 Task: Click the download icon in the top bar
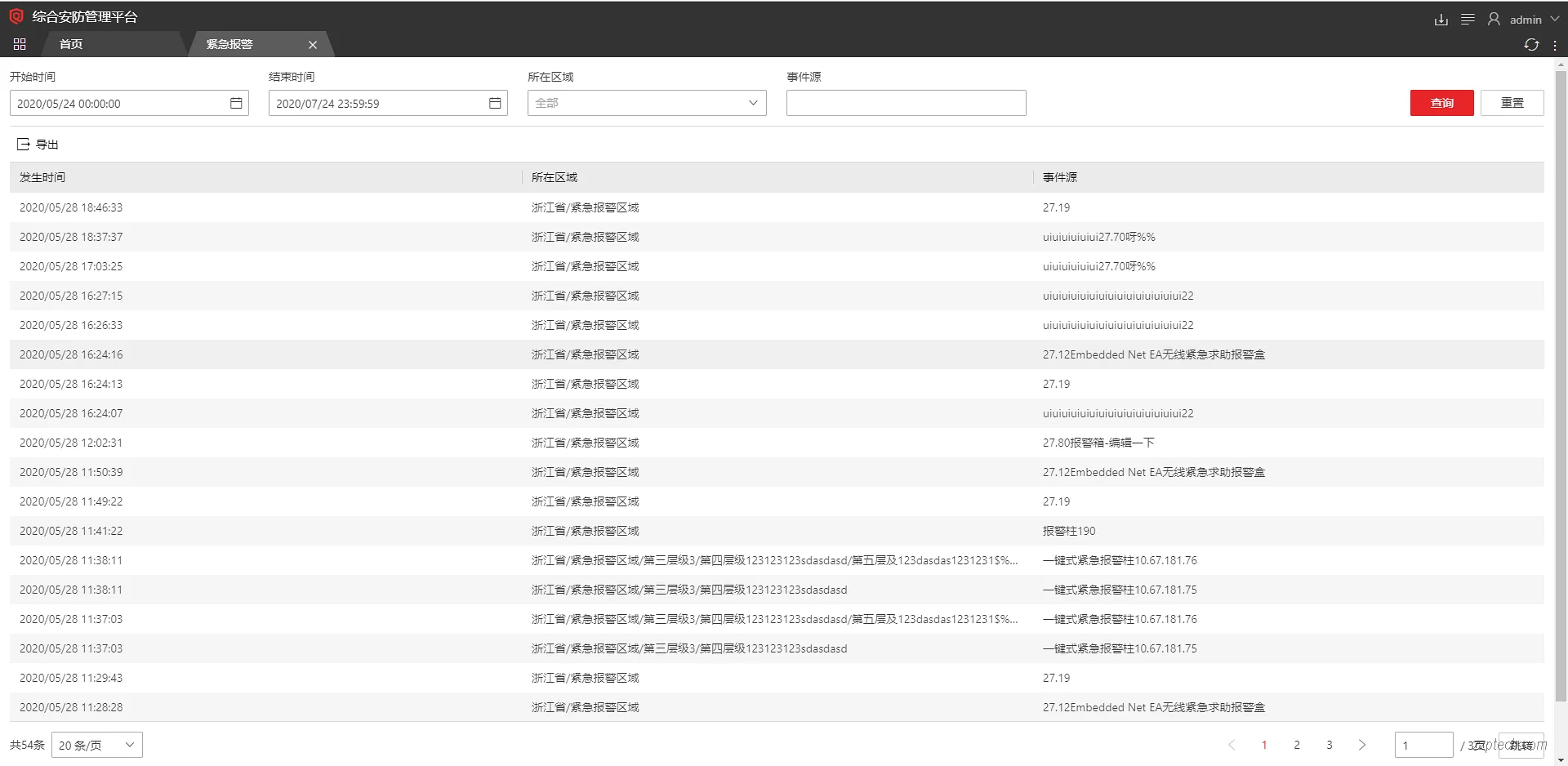pyautogui.click(x=1441, y=19)
